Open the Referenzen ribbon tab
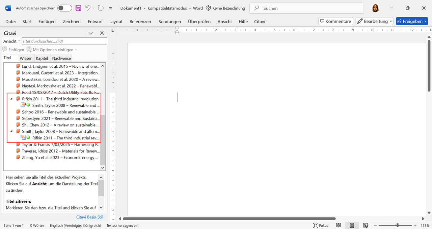 click(140, 22)
